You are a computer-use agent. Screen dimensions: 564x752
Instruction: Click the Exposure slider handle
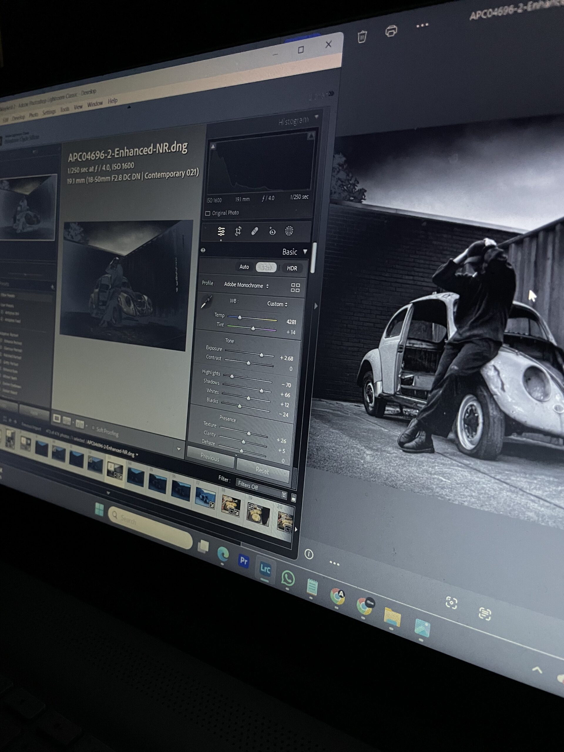point(261,355)
